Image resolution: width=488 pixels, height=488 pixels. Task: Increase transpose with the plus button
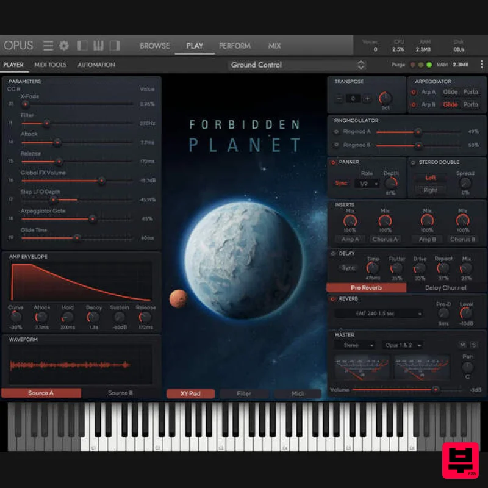367,99
